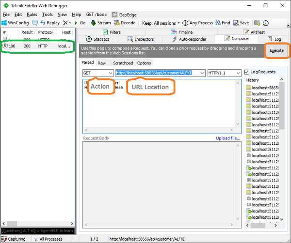Viewport: 291px width, 243px height.
Task: Click the first history entry localhost:5865
Action: pos(262,88)
